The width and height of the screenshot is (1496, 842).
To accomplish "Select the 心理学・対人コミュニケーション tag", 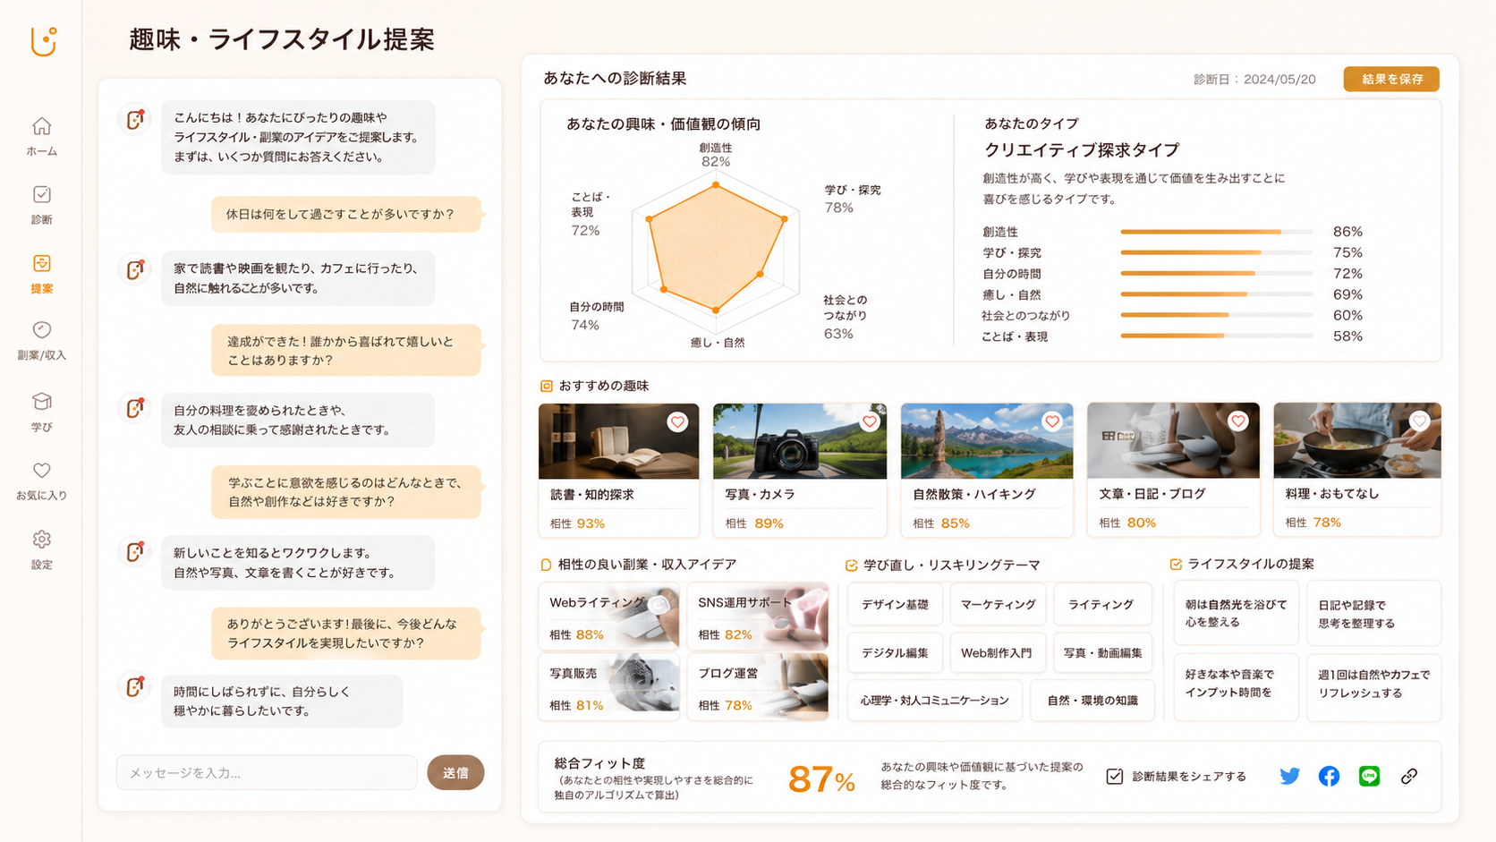I will pos(934,700).
